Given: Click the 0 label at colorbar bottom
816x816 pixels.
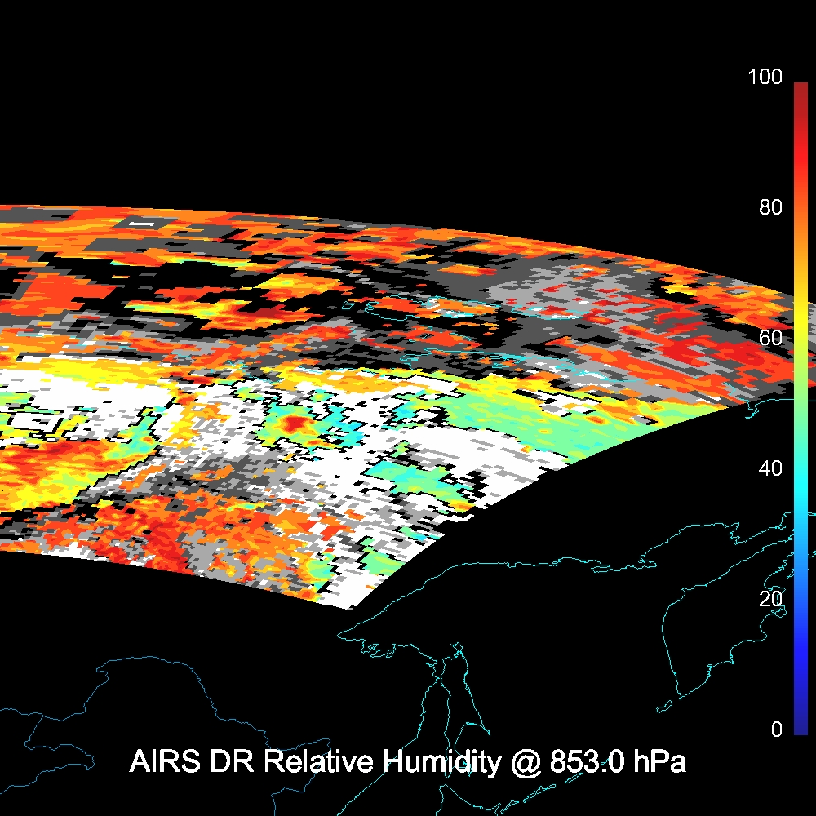Looking at the screenshot, I should pyautogui.click(x=776, y=730).
